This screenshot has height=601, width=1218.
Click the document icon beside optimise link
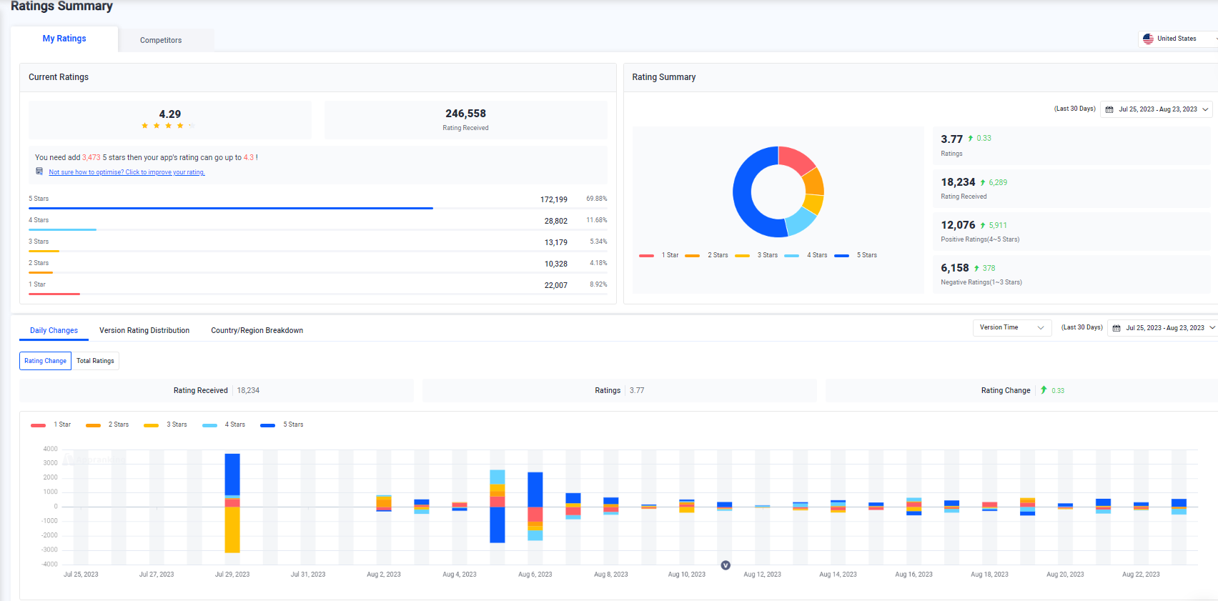(39, 172)
